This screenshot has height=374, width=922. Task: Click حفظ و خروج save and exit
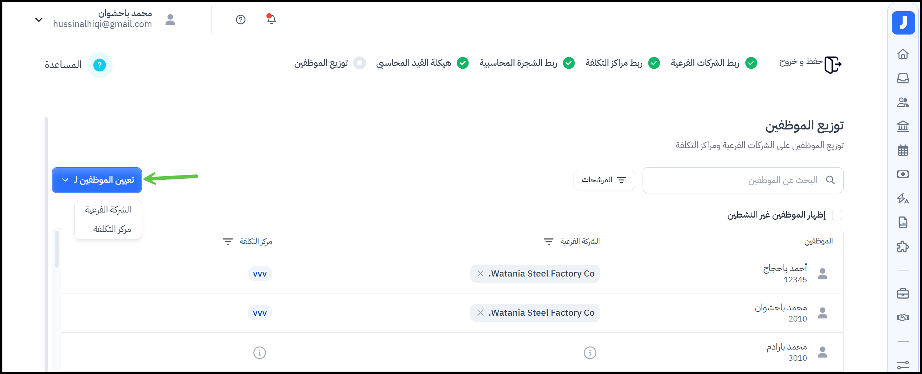(x=810, y=64)
